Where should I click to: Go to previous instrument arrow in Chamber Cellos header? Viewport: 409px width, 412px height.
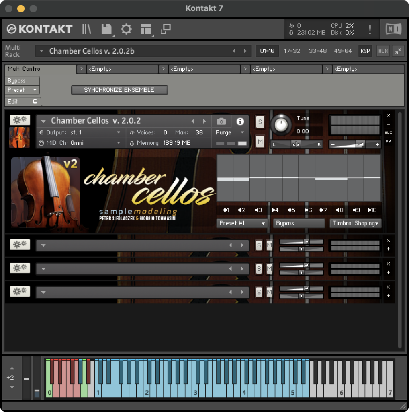point(193,121)
